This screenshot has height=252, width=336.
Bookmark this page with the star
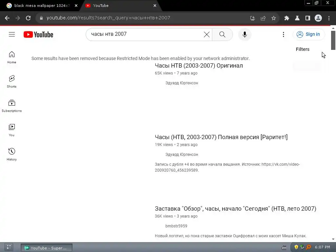[x=273, y=18]
